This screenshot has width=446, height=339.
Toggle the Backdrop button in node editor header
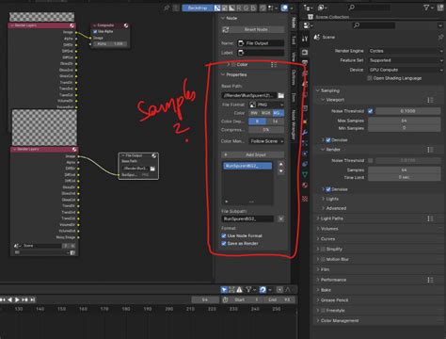(198, 8)
